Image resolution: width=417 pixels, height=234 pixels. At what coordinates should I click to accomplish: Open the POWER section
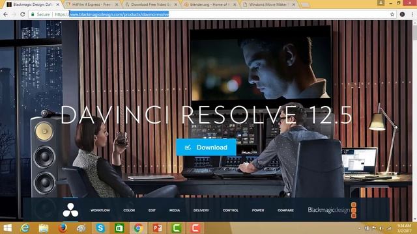tap(258, 211)
